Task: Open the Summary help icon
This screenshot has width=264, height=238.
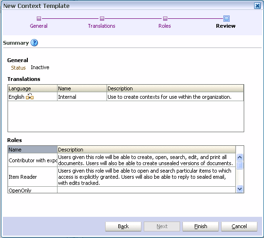Action: tap(34, 43)
